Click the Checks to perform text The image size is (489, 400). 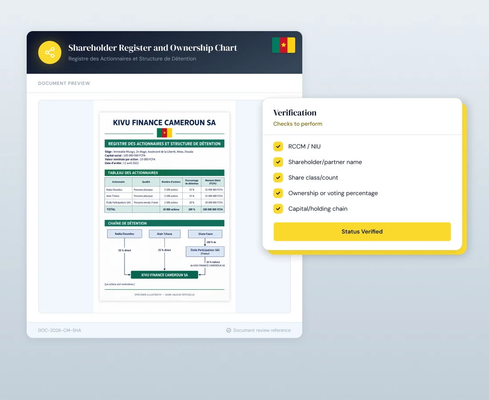[x=297, y=124]
